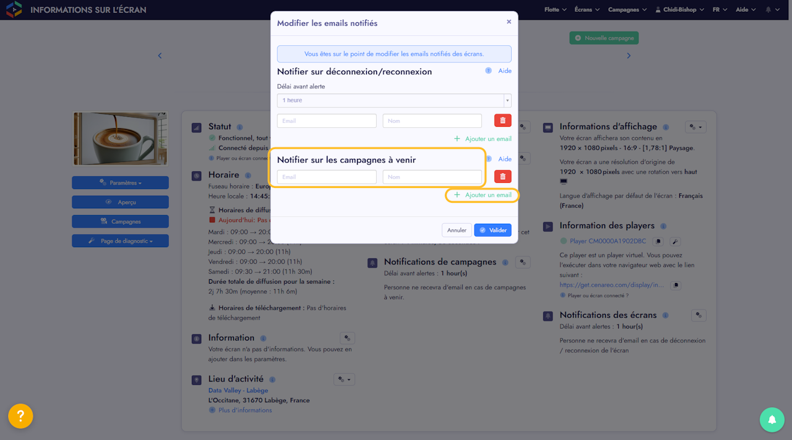The image size is (792, 440).
Task: Add an email under campagnes à venir
Action: pos(483,195)
